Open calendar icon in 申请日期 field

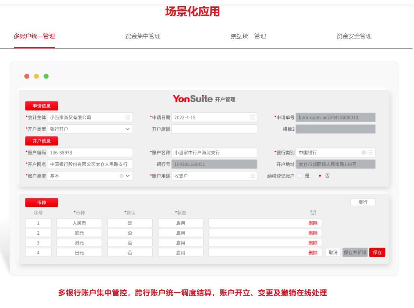(252, 118)
